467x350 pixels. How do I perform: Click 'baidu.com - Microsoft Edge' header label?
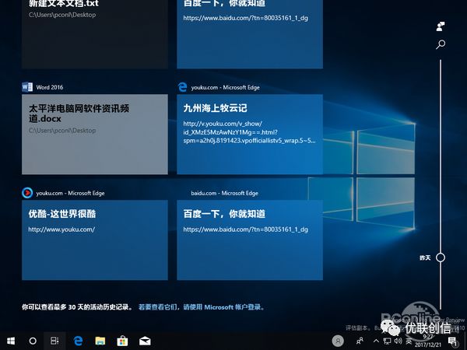(x=225, y=193)
